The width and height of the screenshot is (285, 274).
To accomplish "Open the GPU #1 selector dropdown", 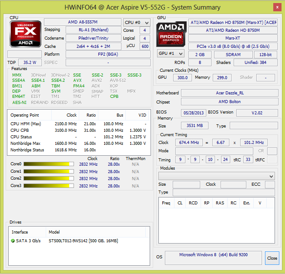I will tap(171, 53).
